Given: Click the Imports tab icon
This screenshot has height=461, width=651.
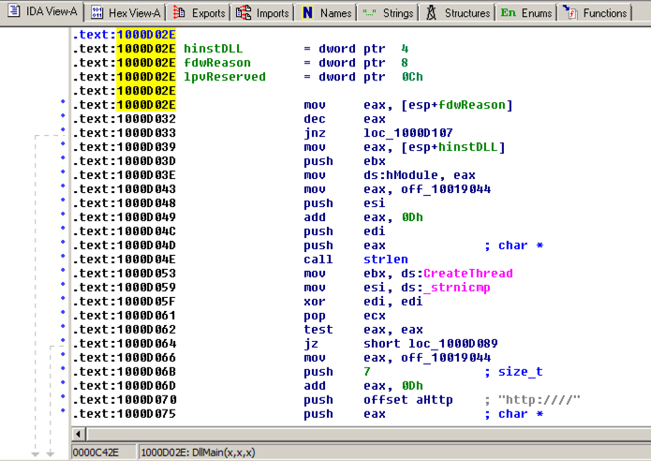Looking at the screenshot, I should [244, 13].
